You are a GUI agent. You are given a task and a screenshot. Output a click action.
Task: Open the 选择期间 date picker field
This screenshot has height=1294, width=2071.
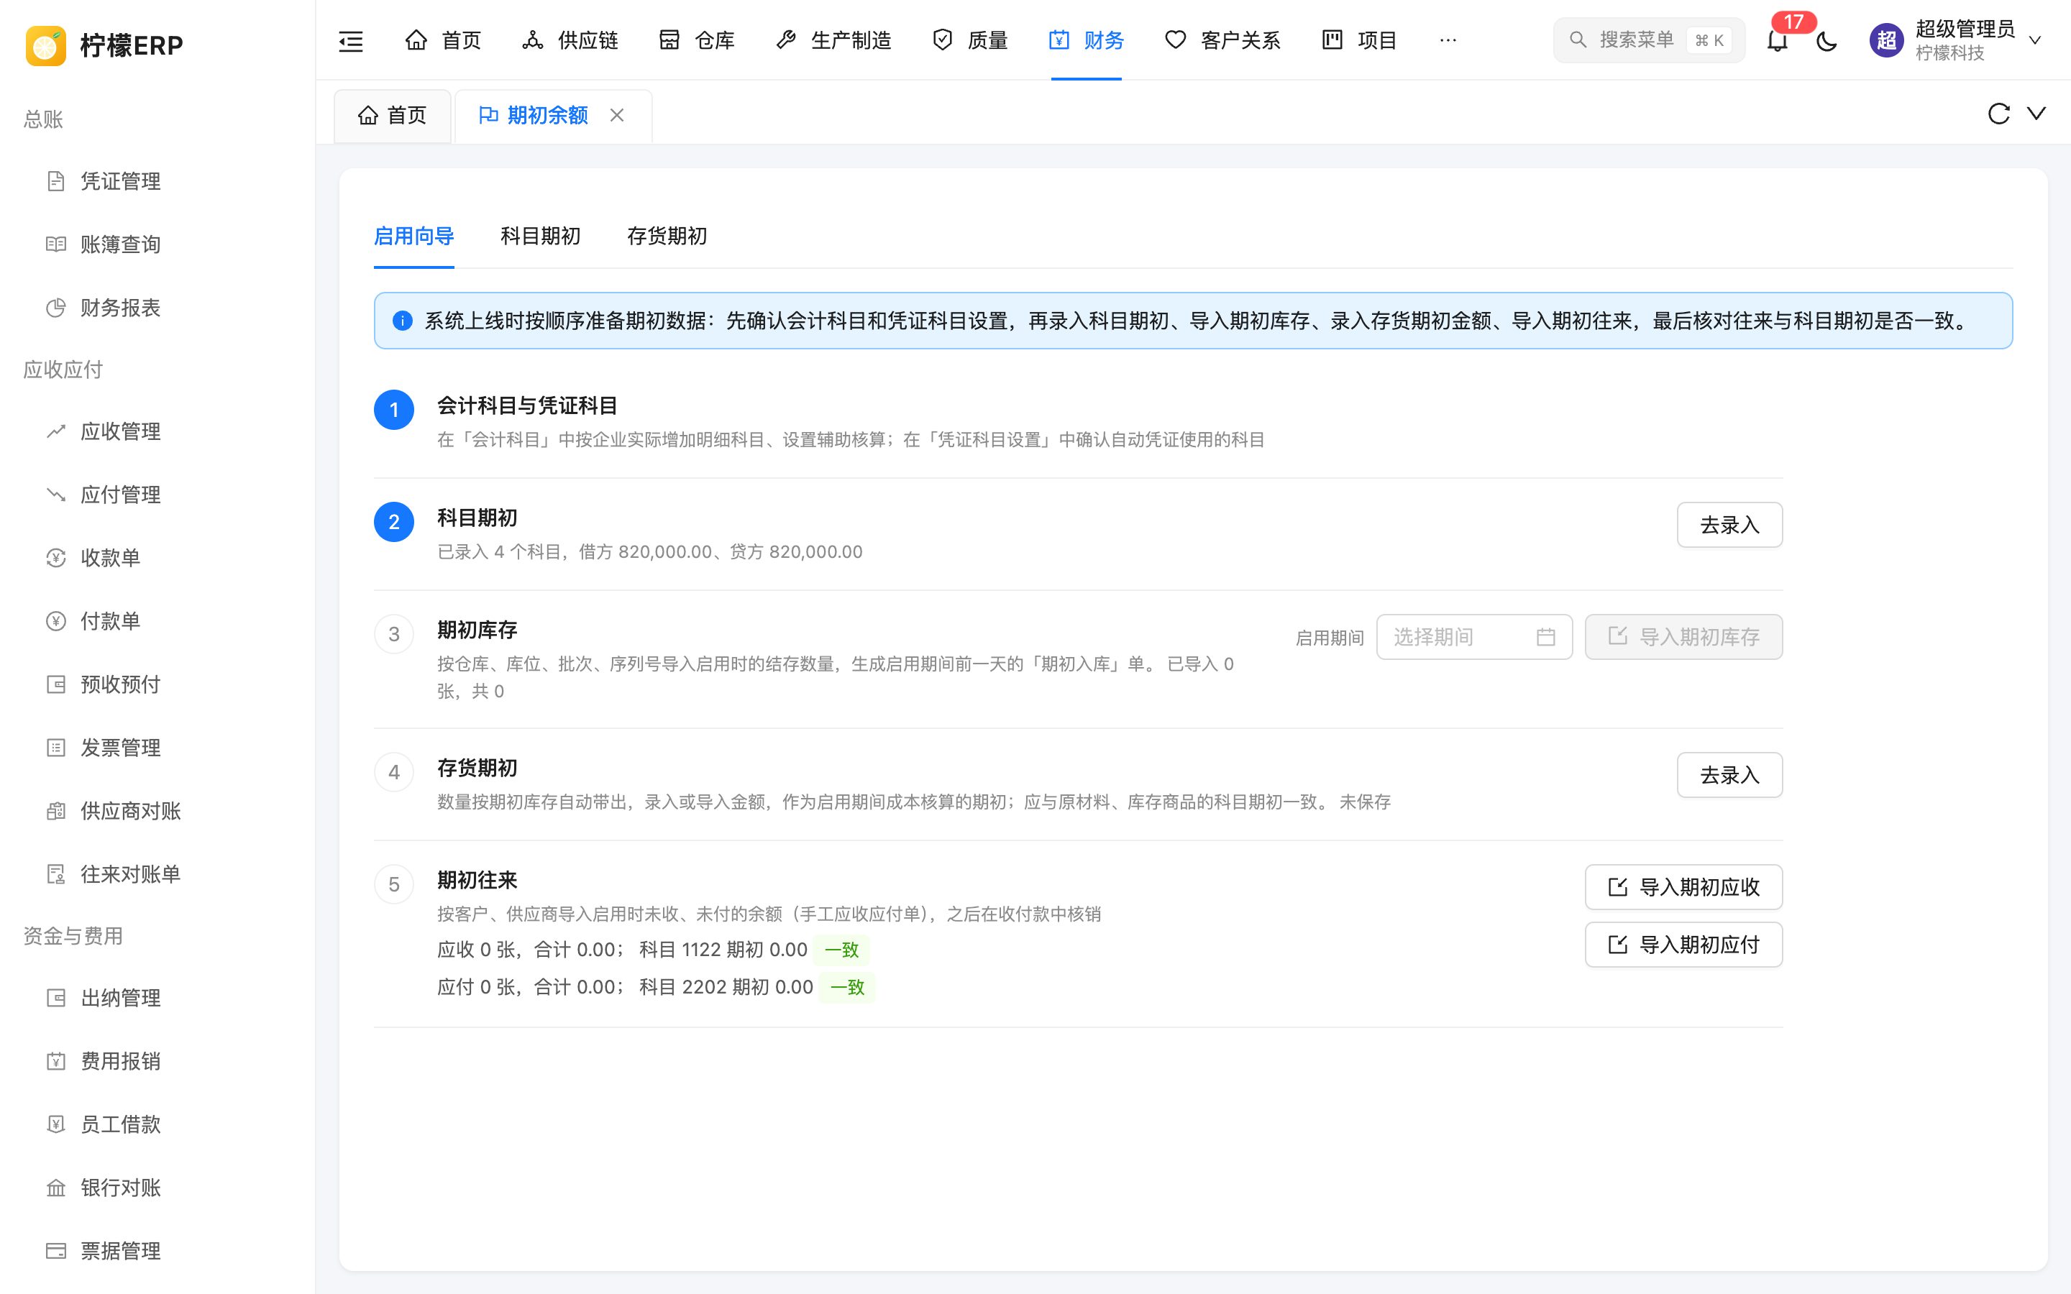(x=1473, y=637)
